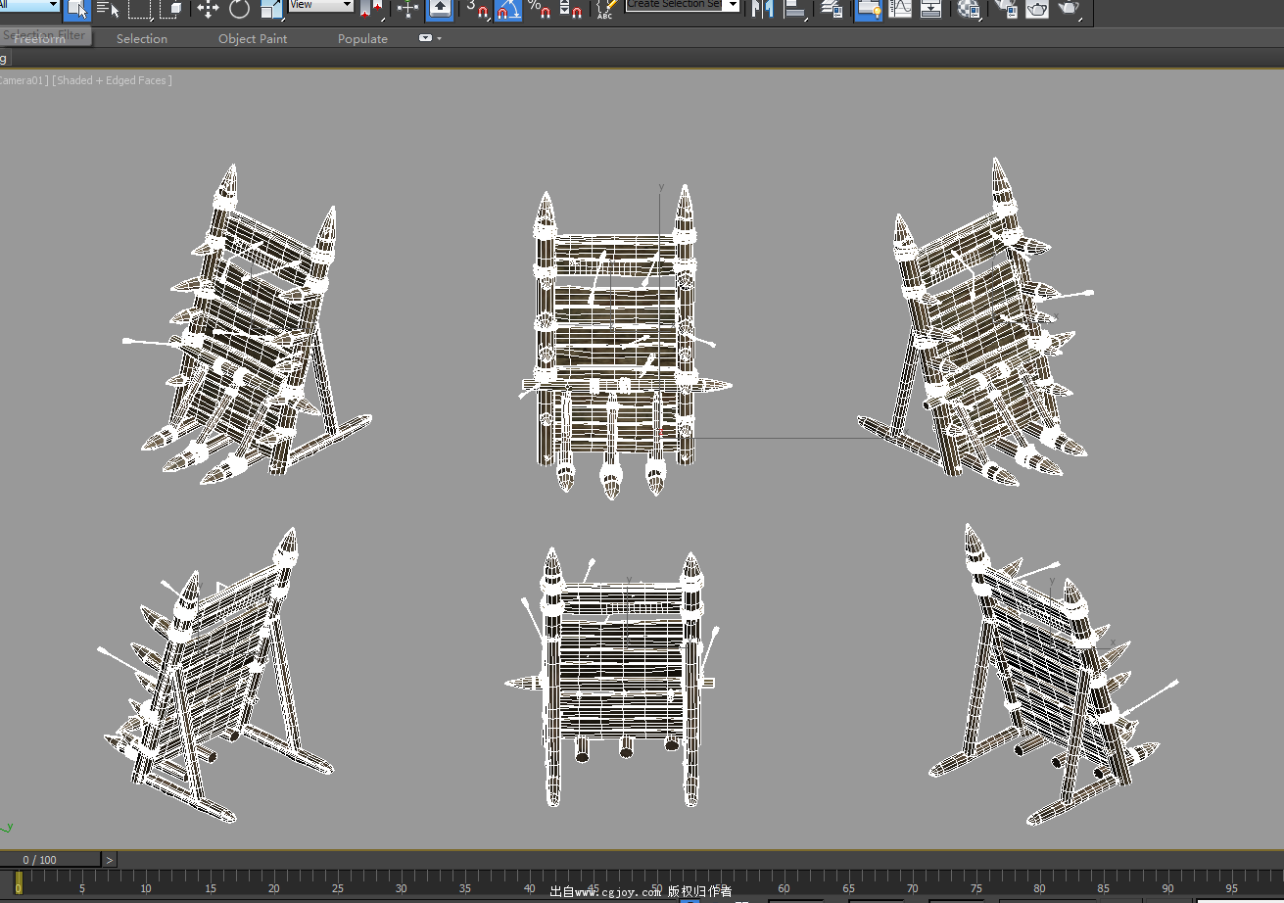Select the Scale transform tool
This screenshot has height=903, width=1284.
pos(271,10)
